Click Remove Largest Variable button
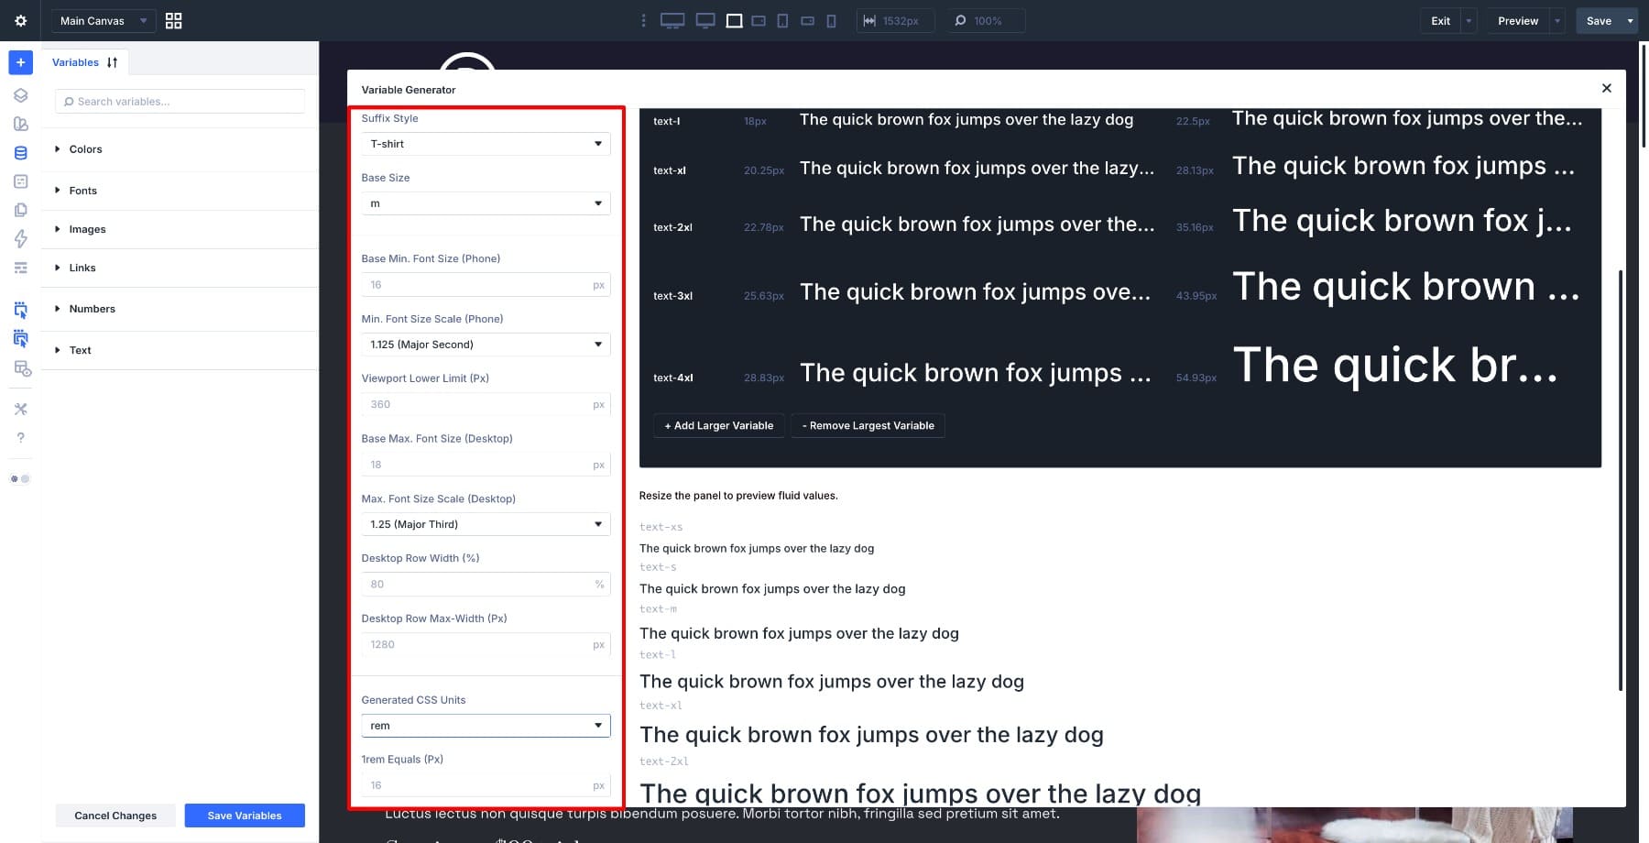This screenshot has height=843, width=1649. 868,425
